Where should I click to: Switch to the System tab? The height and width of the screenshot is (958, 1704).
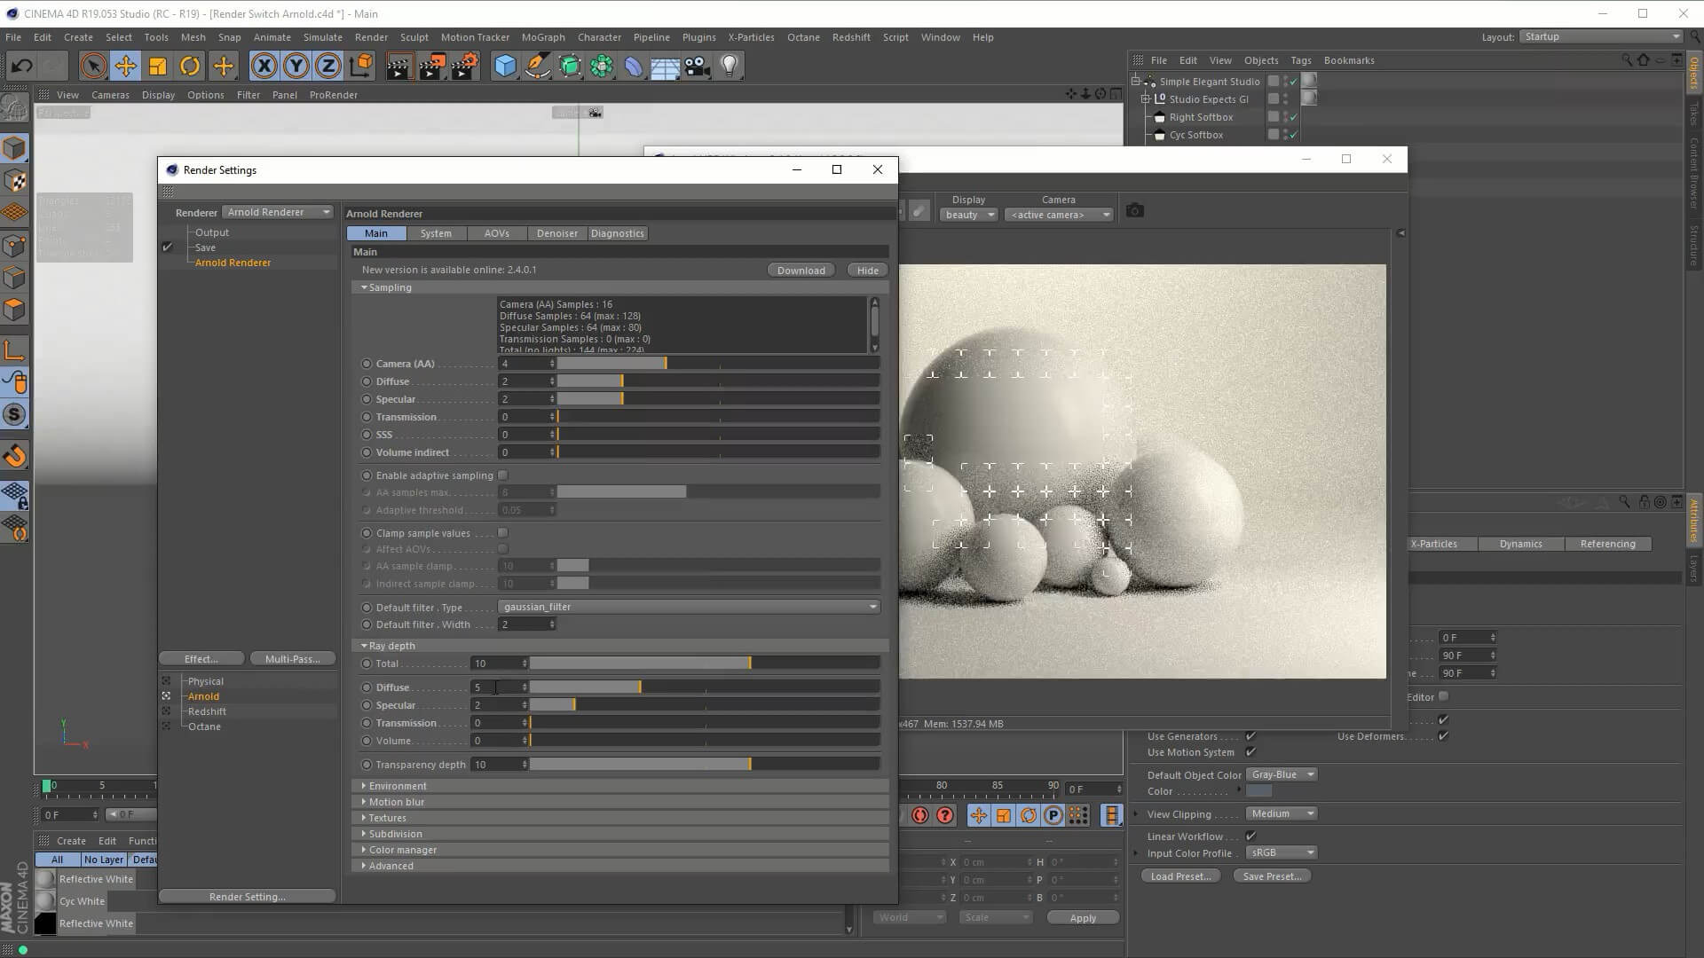(436, 233)
